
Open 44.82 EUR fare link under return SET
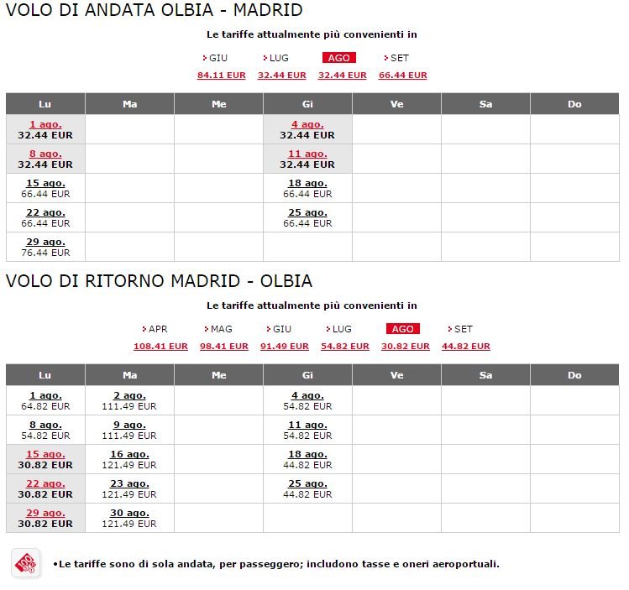click(466, 346)
